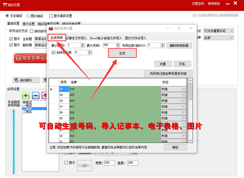Uncheck the main title show checkbox
The image size is (244, 178).
pos(11,39)
